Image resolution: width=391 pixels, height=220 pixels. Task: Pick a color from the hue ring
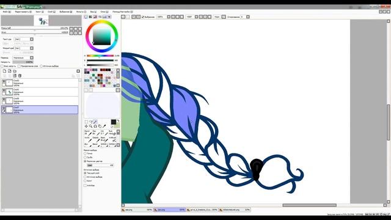(102, 22)
